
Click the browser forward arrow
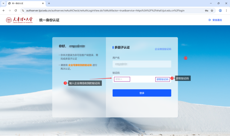click(x=10, y=11)
